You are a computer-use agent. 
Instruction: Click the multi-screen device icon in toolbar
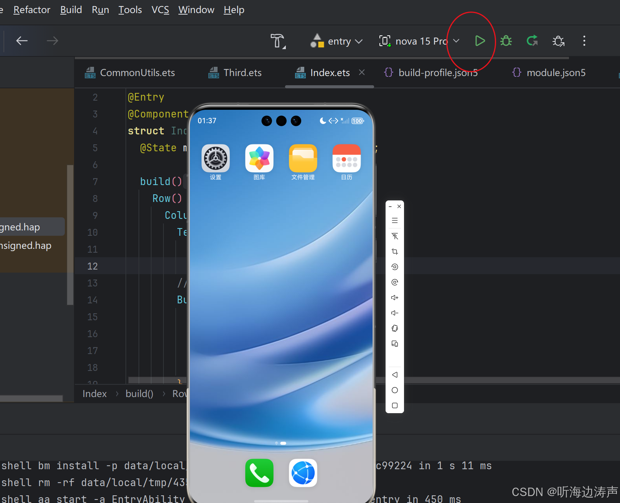point(395,344)
